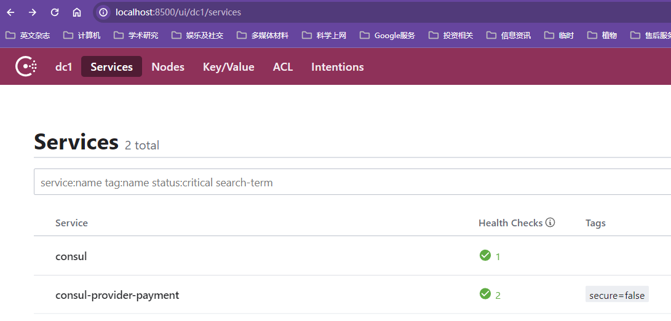
Task: Click the browser forward arrow
Action: coord(33,12)
